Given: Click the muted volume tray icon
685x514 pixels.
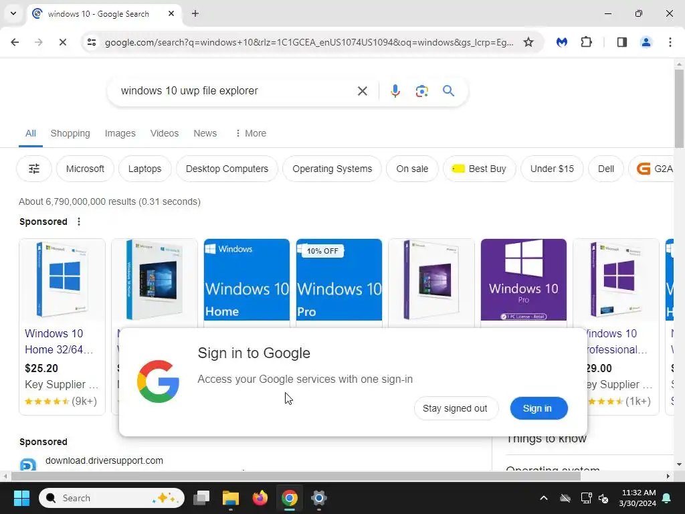Looking at the screenshot, I should tap(604, 498).
